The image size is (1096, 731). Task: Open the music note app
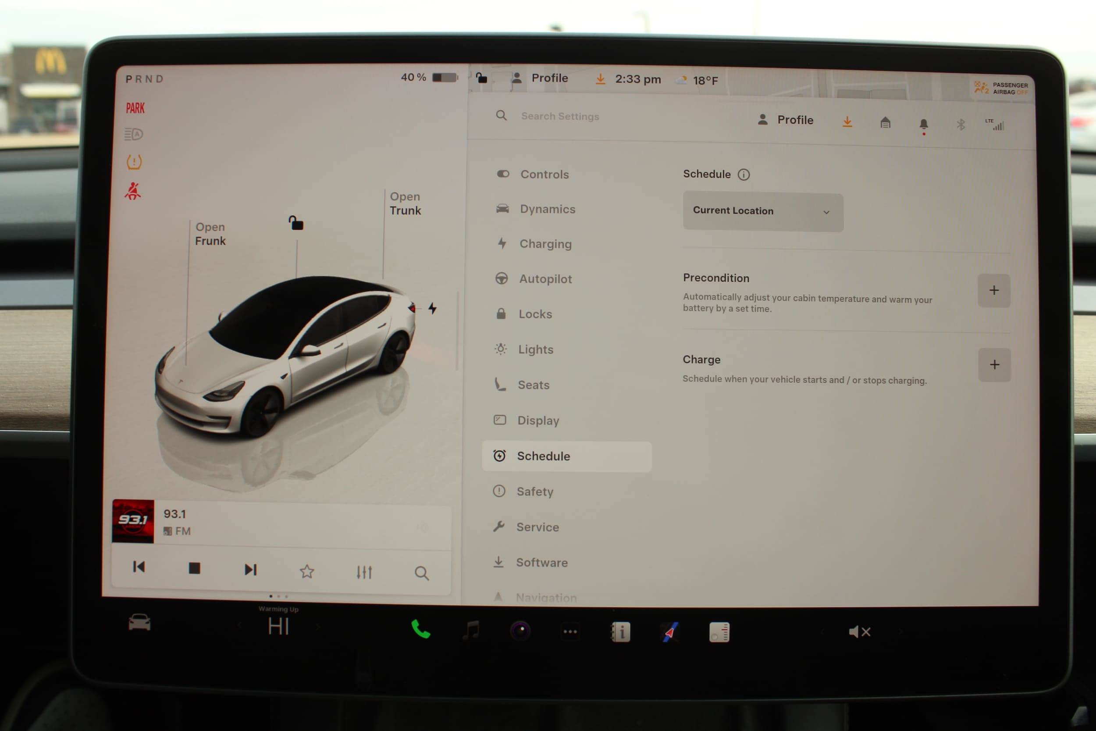point(471,630)
